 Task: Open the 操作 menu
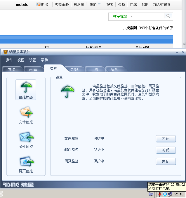click(x=9, y=60)
